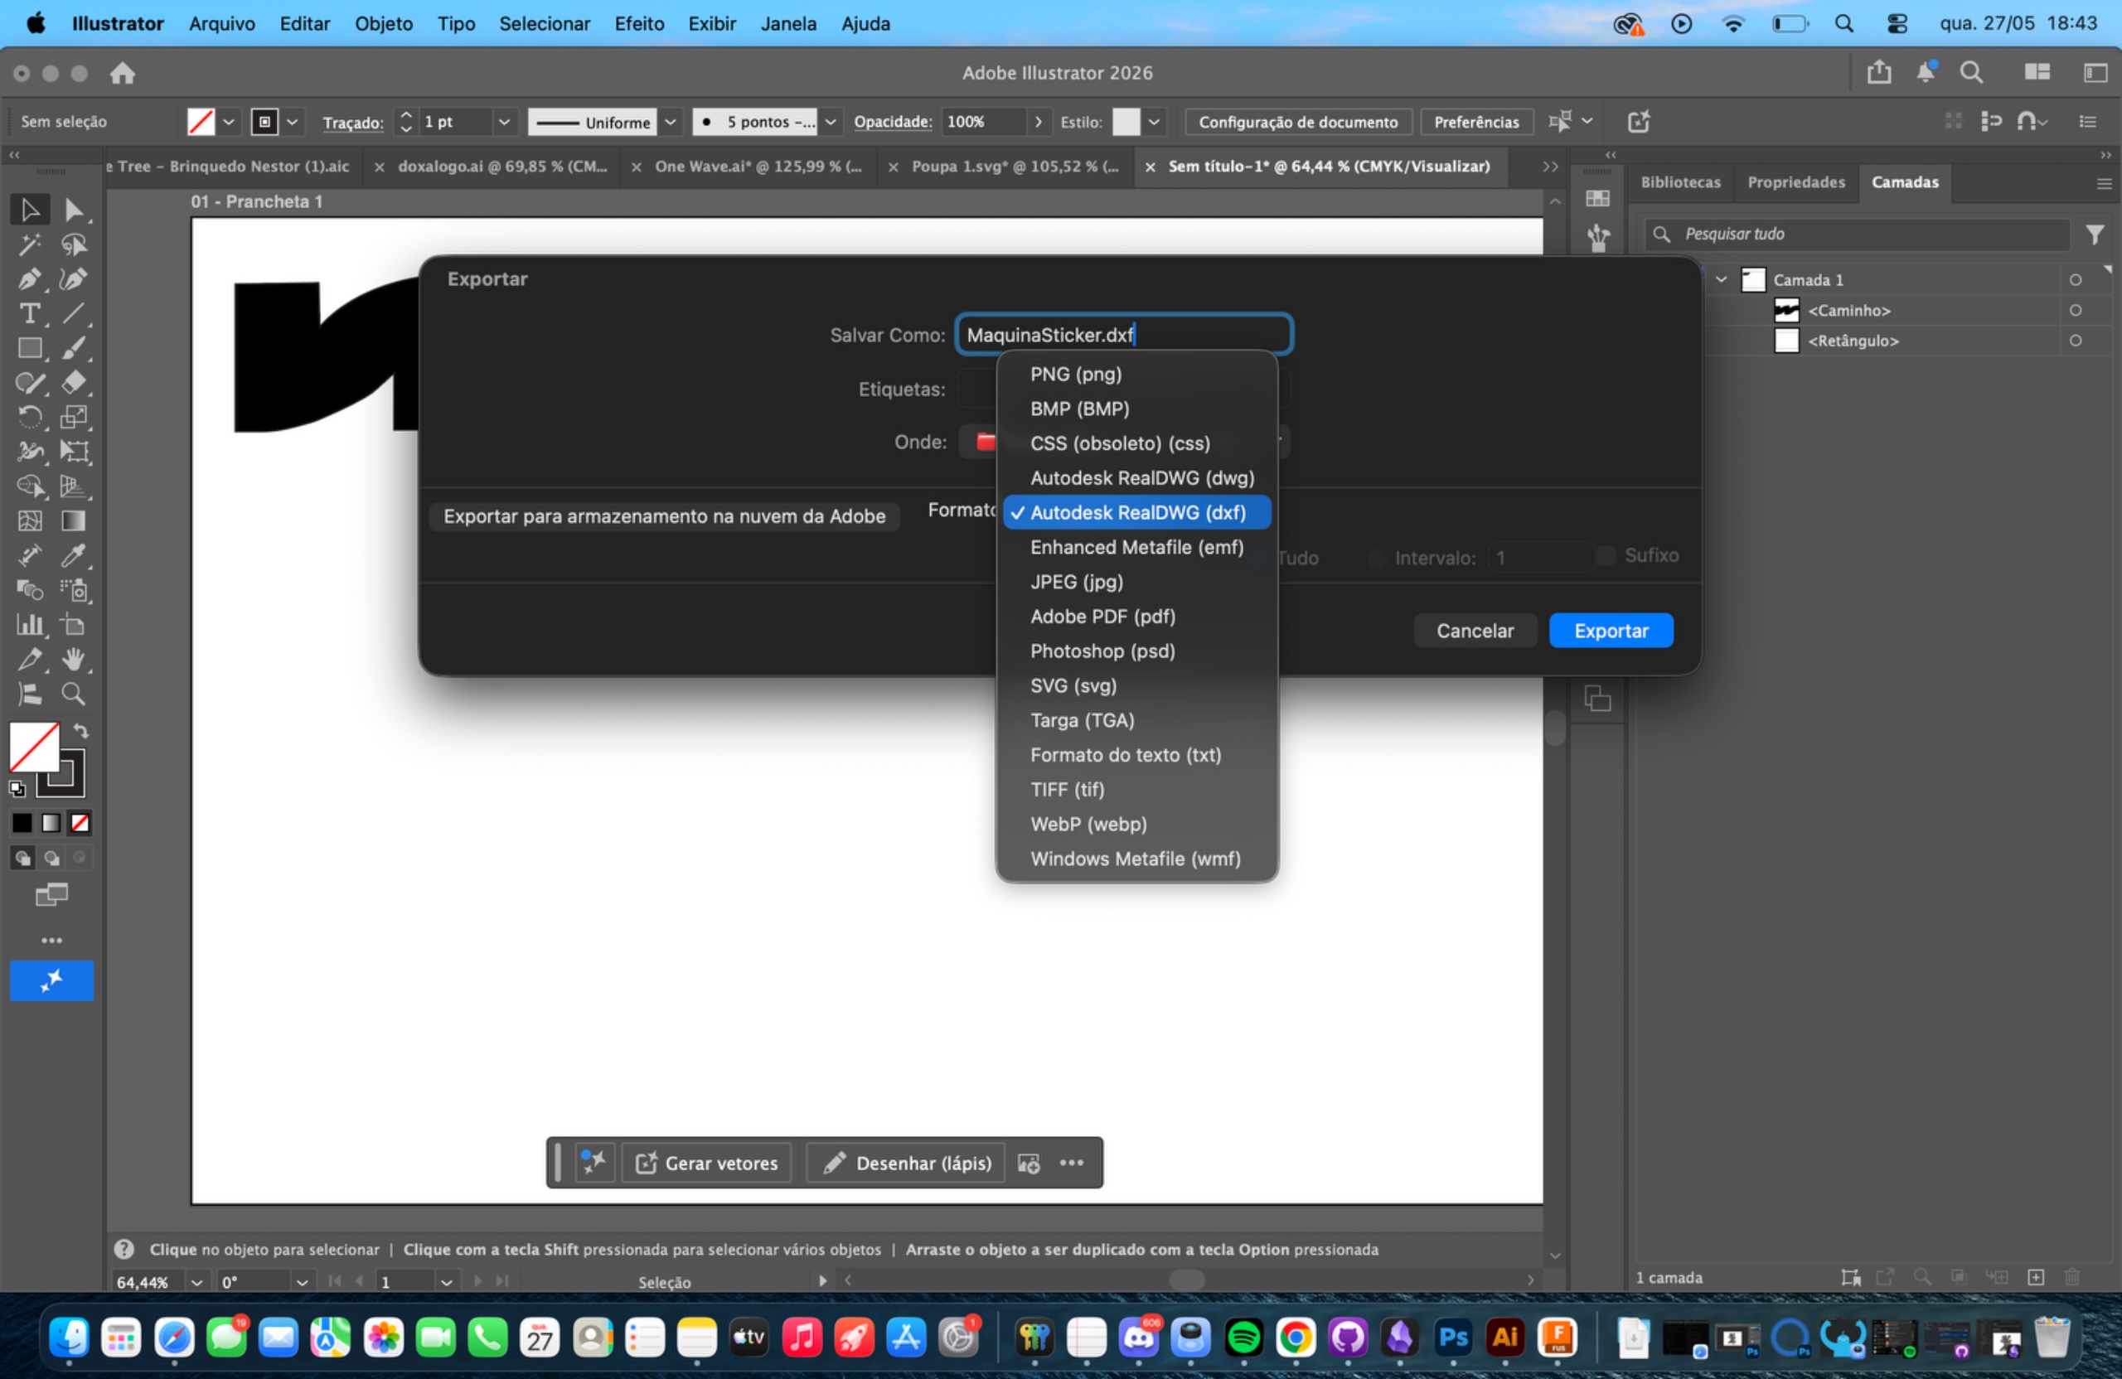Select the Paintbrush tool

(74, 349)
